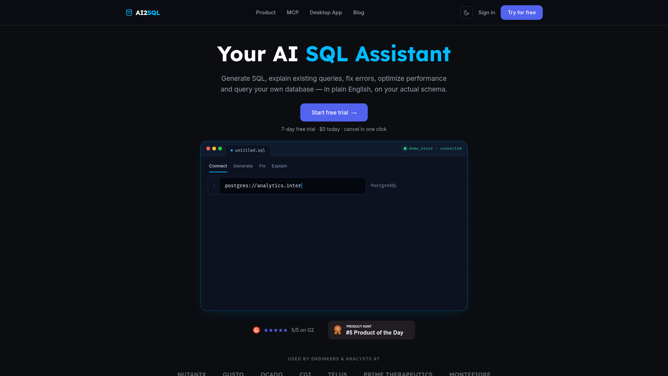Click the Try for free button
The image size is (668, 376).
(x=522, y=13)
